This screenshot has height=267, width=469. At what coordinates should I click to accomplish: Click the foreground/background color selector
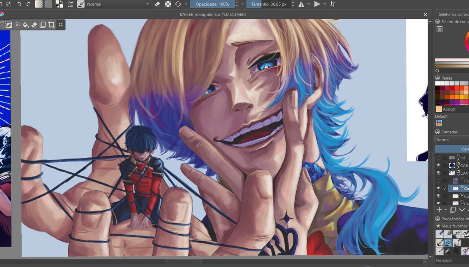[59, 4]
